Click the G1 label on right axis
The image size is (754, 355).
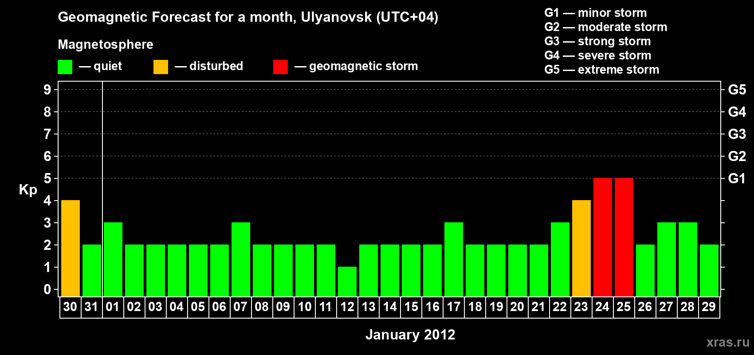pyautogui.click(x=737, y=178)
